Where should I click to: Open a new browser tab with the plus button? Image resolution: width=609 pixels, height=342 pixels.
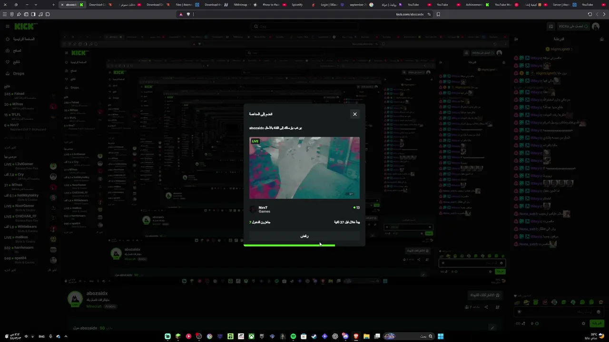pos(54,5)
